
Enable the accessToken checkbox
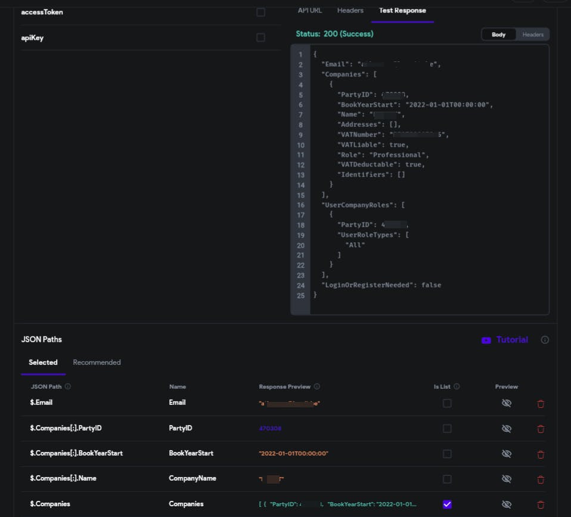tap(260, 13)
